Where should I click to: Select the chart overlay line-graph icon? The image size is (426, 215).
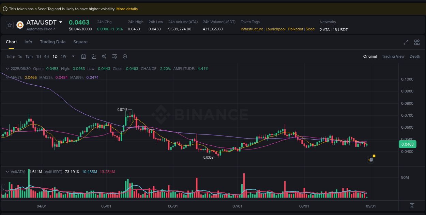(x=94, y=56)
